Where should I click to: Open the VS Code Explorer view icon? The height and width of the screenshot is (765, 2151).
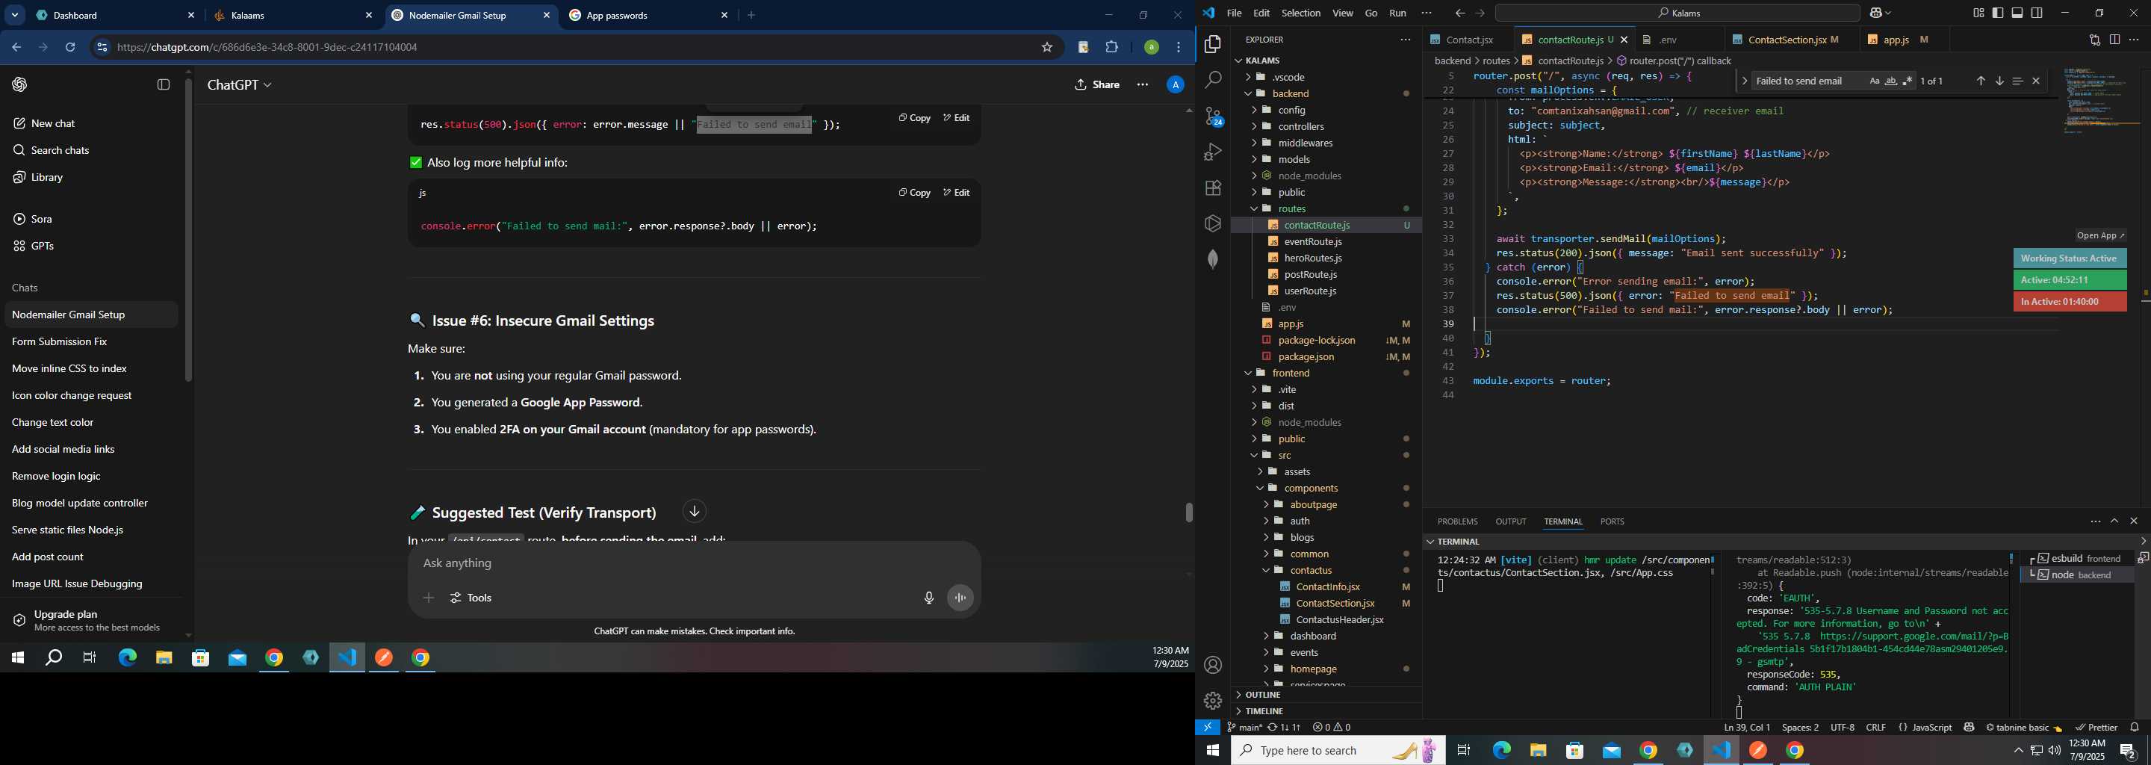click(1212, 44)
